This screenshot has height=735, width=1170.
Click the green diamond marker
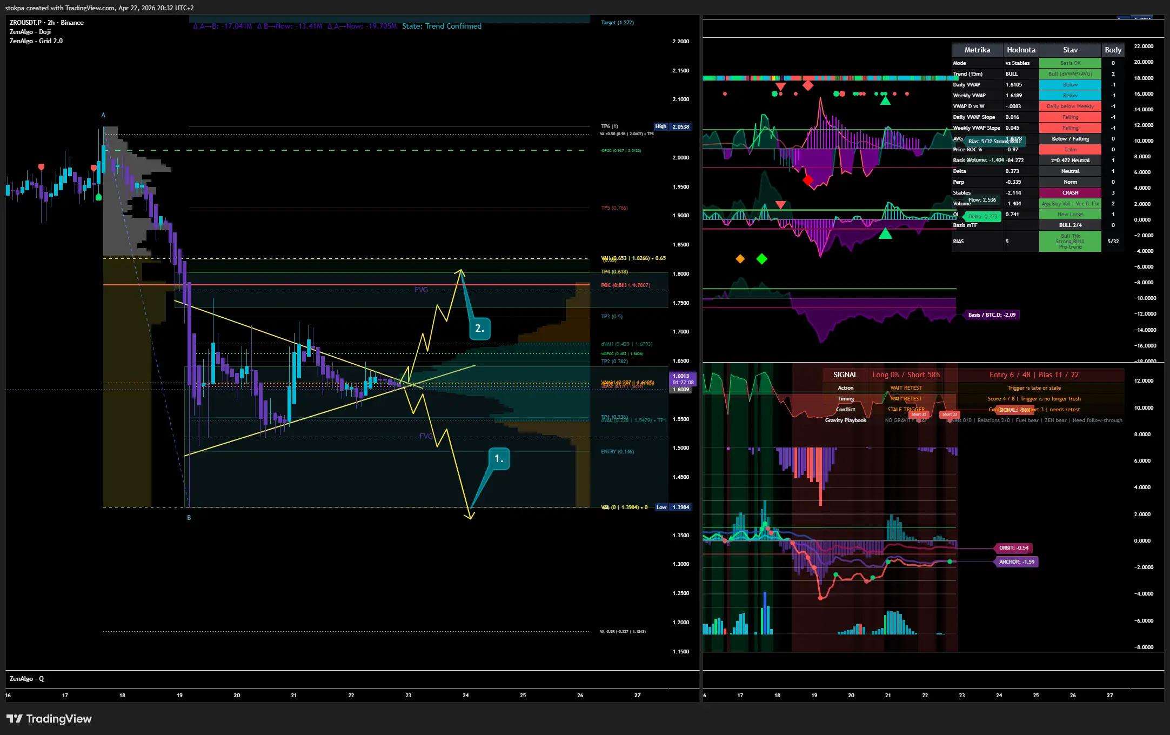(761, 259)
